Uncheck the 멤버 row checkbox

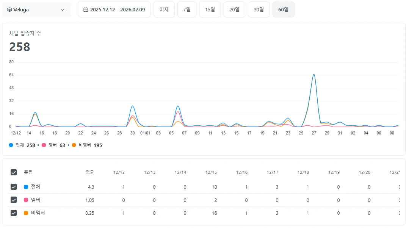tap(14, 200)
